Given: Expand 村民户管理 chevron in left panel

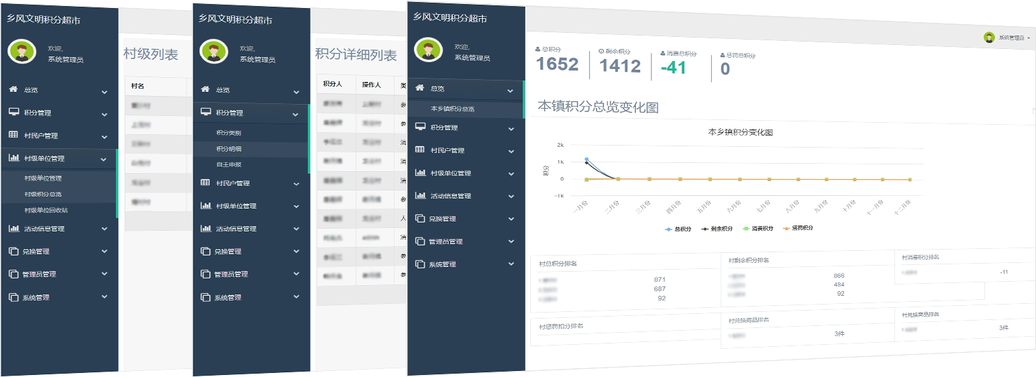Looking at the screenshot, I should click(104, 136).
